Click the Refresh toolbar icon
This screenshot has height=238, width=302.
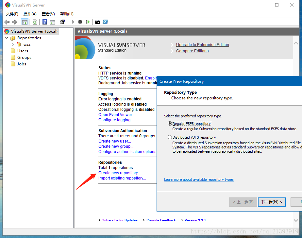click(35, 22)
